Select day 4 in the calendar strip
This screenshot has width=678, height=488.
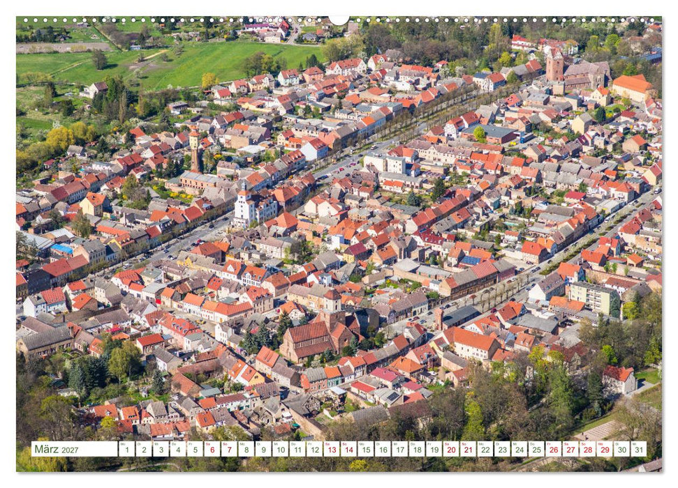(x=178, y=449)
